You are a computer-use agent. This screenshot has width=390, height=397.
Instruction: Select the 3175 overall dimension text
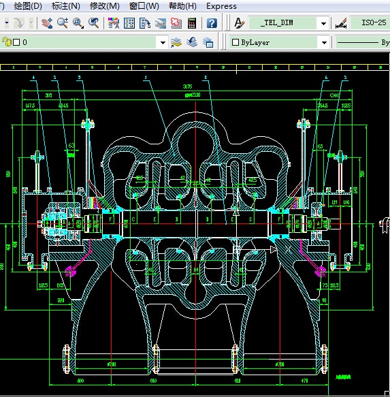point(188,86)
